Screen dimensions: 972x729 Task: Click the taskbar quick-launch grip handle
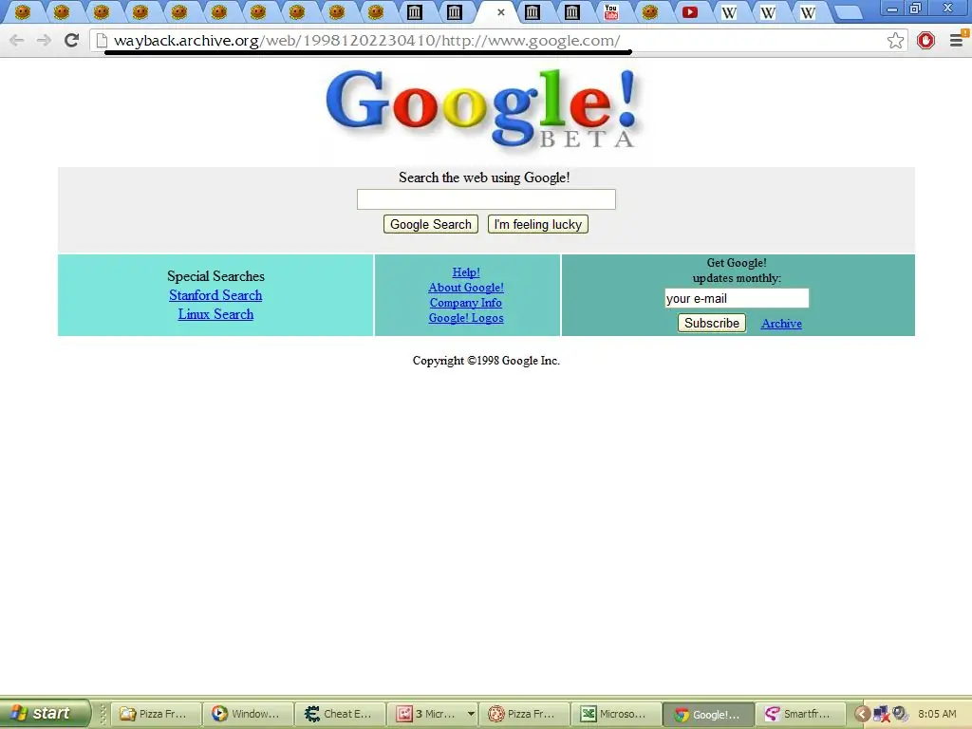click(103, 714)
